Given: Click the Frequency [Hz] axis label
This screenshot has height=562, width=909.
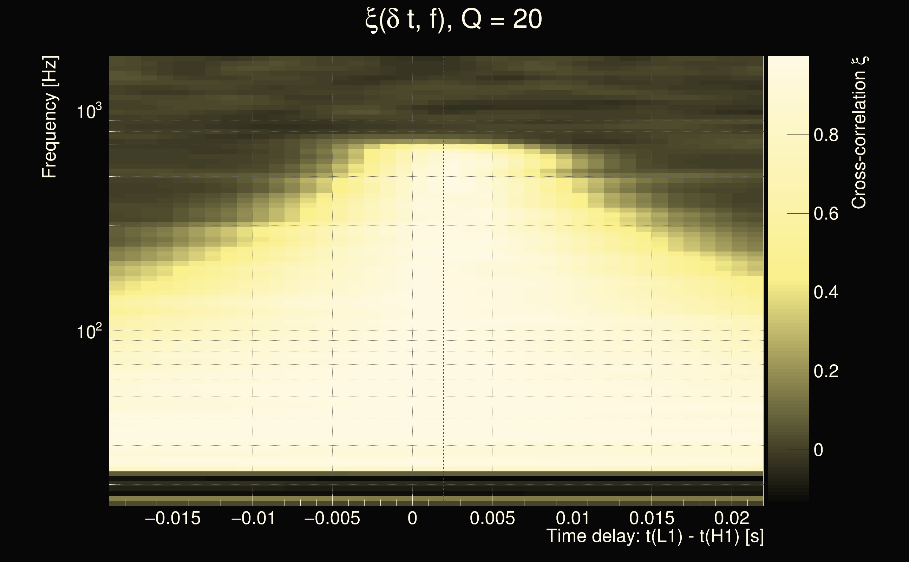Looking at the screenshot, I should [50, 117].
